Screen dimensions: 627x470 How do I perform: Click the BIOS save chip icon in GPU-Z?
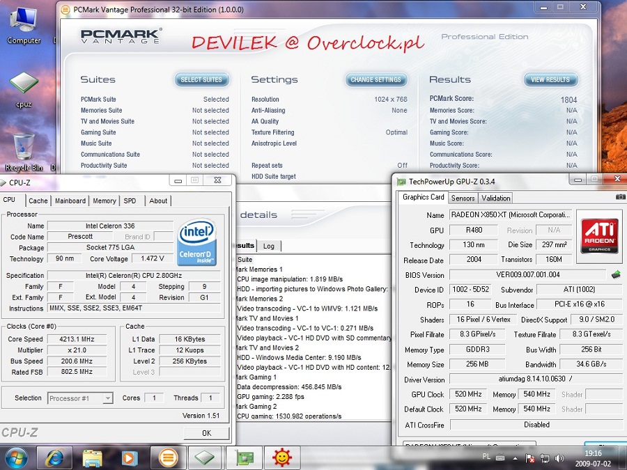(616, 274)
